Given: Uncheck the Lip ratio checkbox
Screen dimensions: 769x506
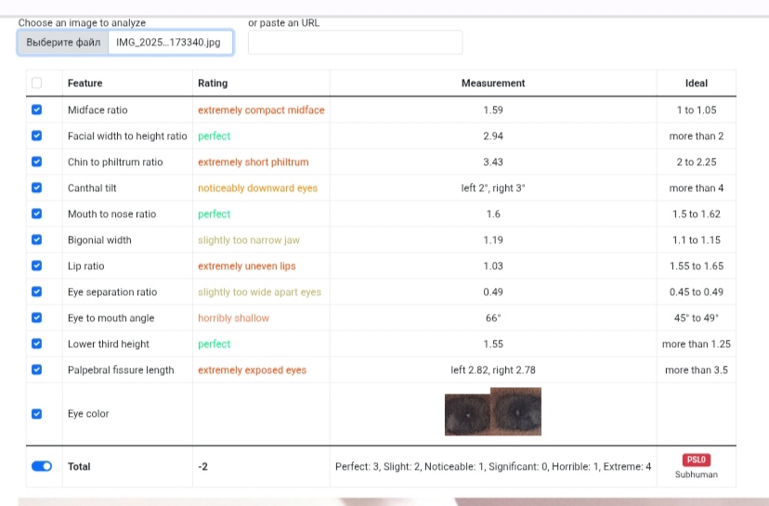Looking at the screenshot, I should pos(37,266).
